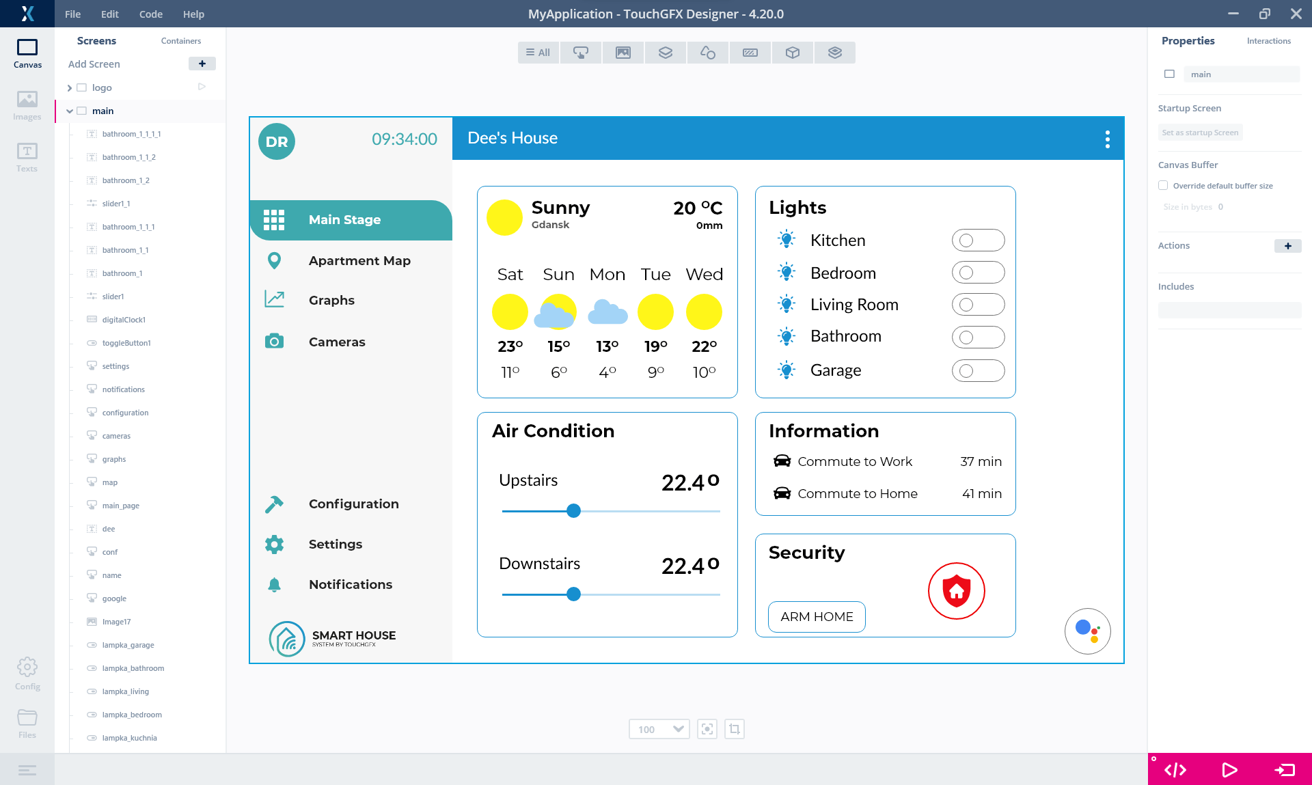Click the progress indicators widget category icon
Viewport: 1312px width, 785px height.
[x=750, y=53]
